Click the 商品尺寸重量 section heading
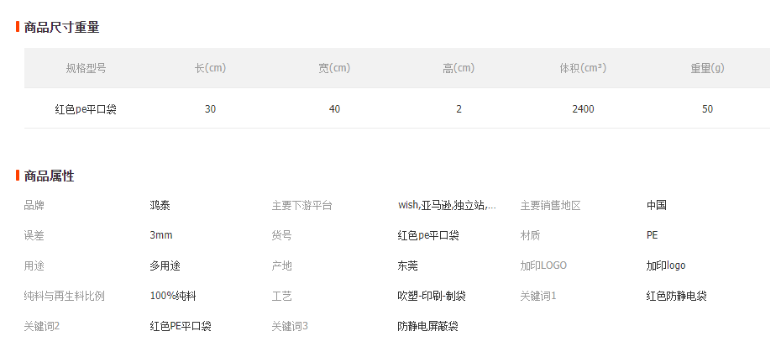 (61, 28)
